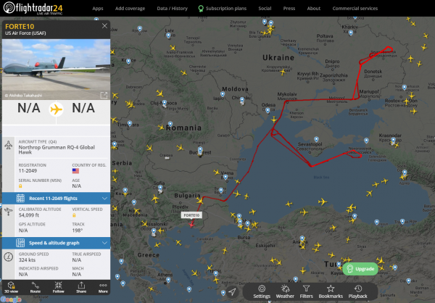
Task: Open the Filters funnel icon
Action: coord(307,291)
